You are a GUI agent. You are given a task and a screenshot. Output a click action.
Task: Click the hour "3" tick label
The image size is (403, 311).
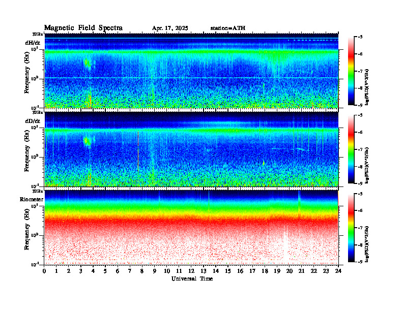pos(81,271)
